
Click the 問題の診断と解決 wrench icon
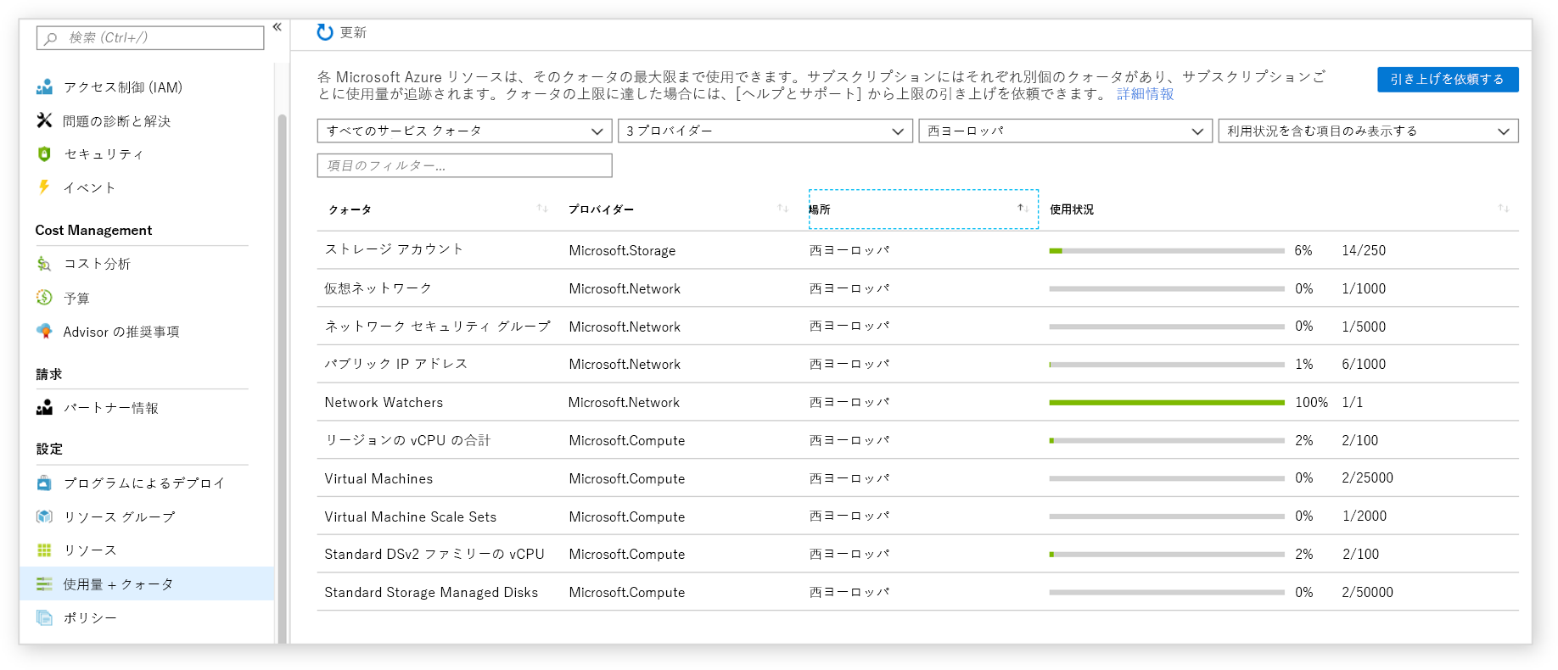click(x=45, y=120)
